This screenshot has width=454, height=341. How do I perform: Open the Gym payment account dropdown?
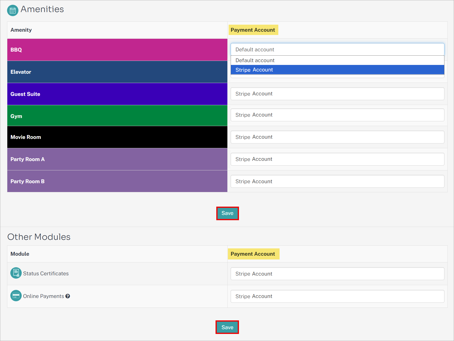coord(337,115)
